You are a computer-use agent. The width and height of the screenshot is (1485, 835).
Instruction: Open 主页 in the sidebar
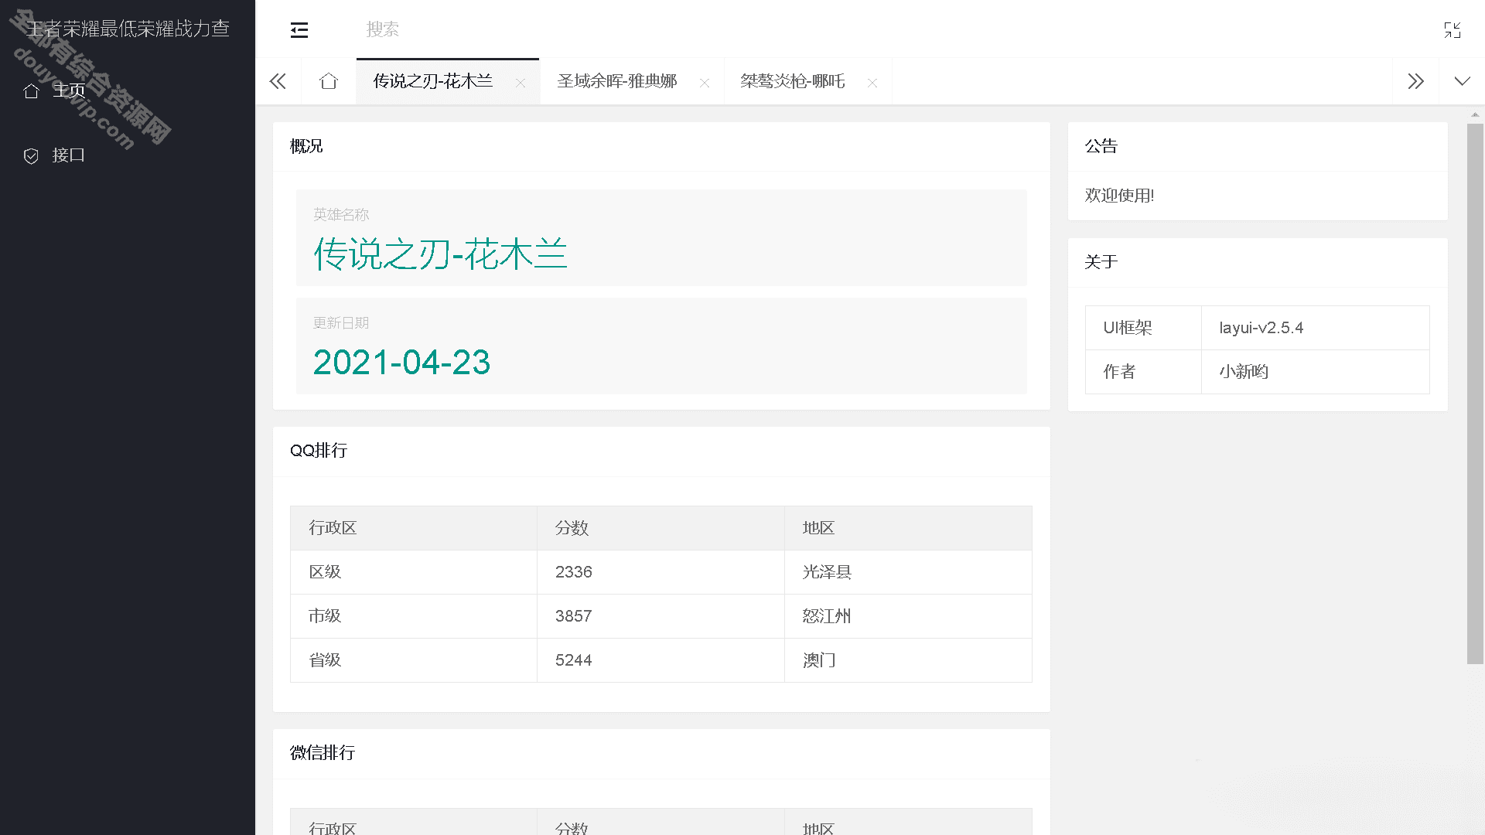coord(128,91)
